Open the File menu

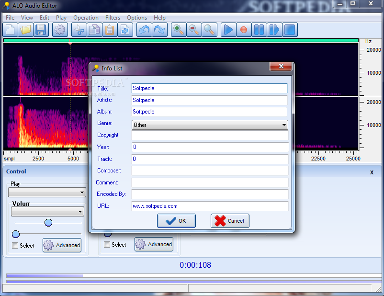point(10,18)
